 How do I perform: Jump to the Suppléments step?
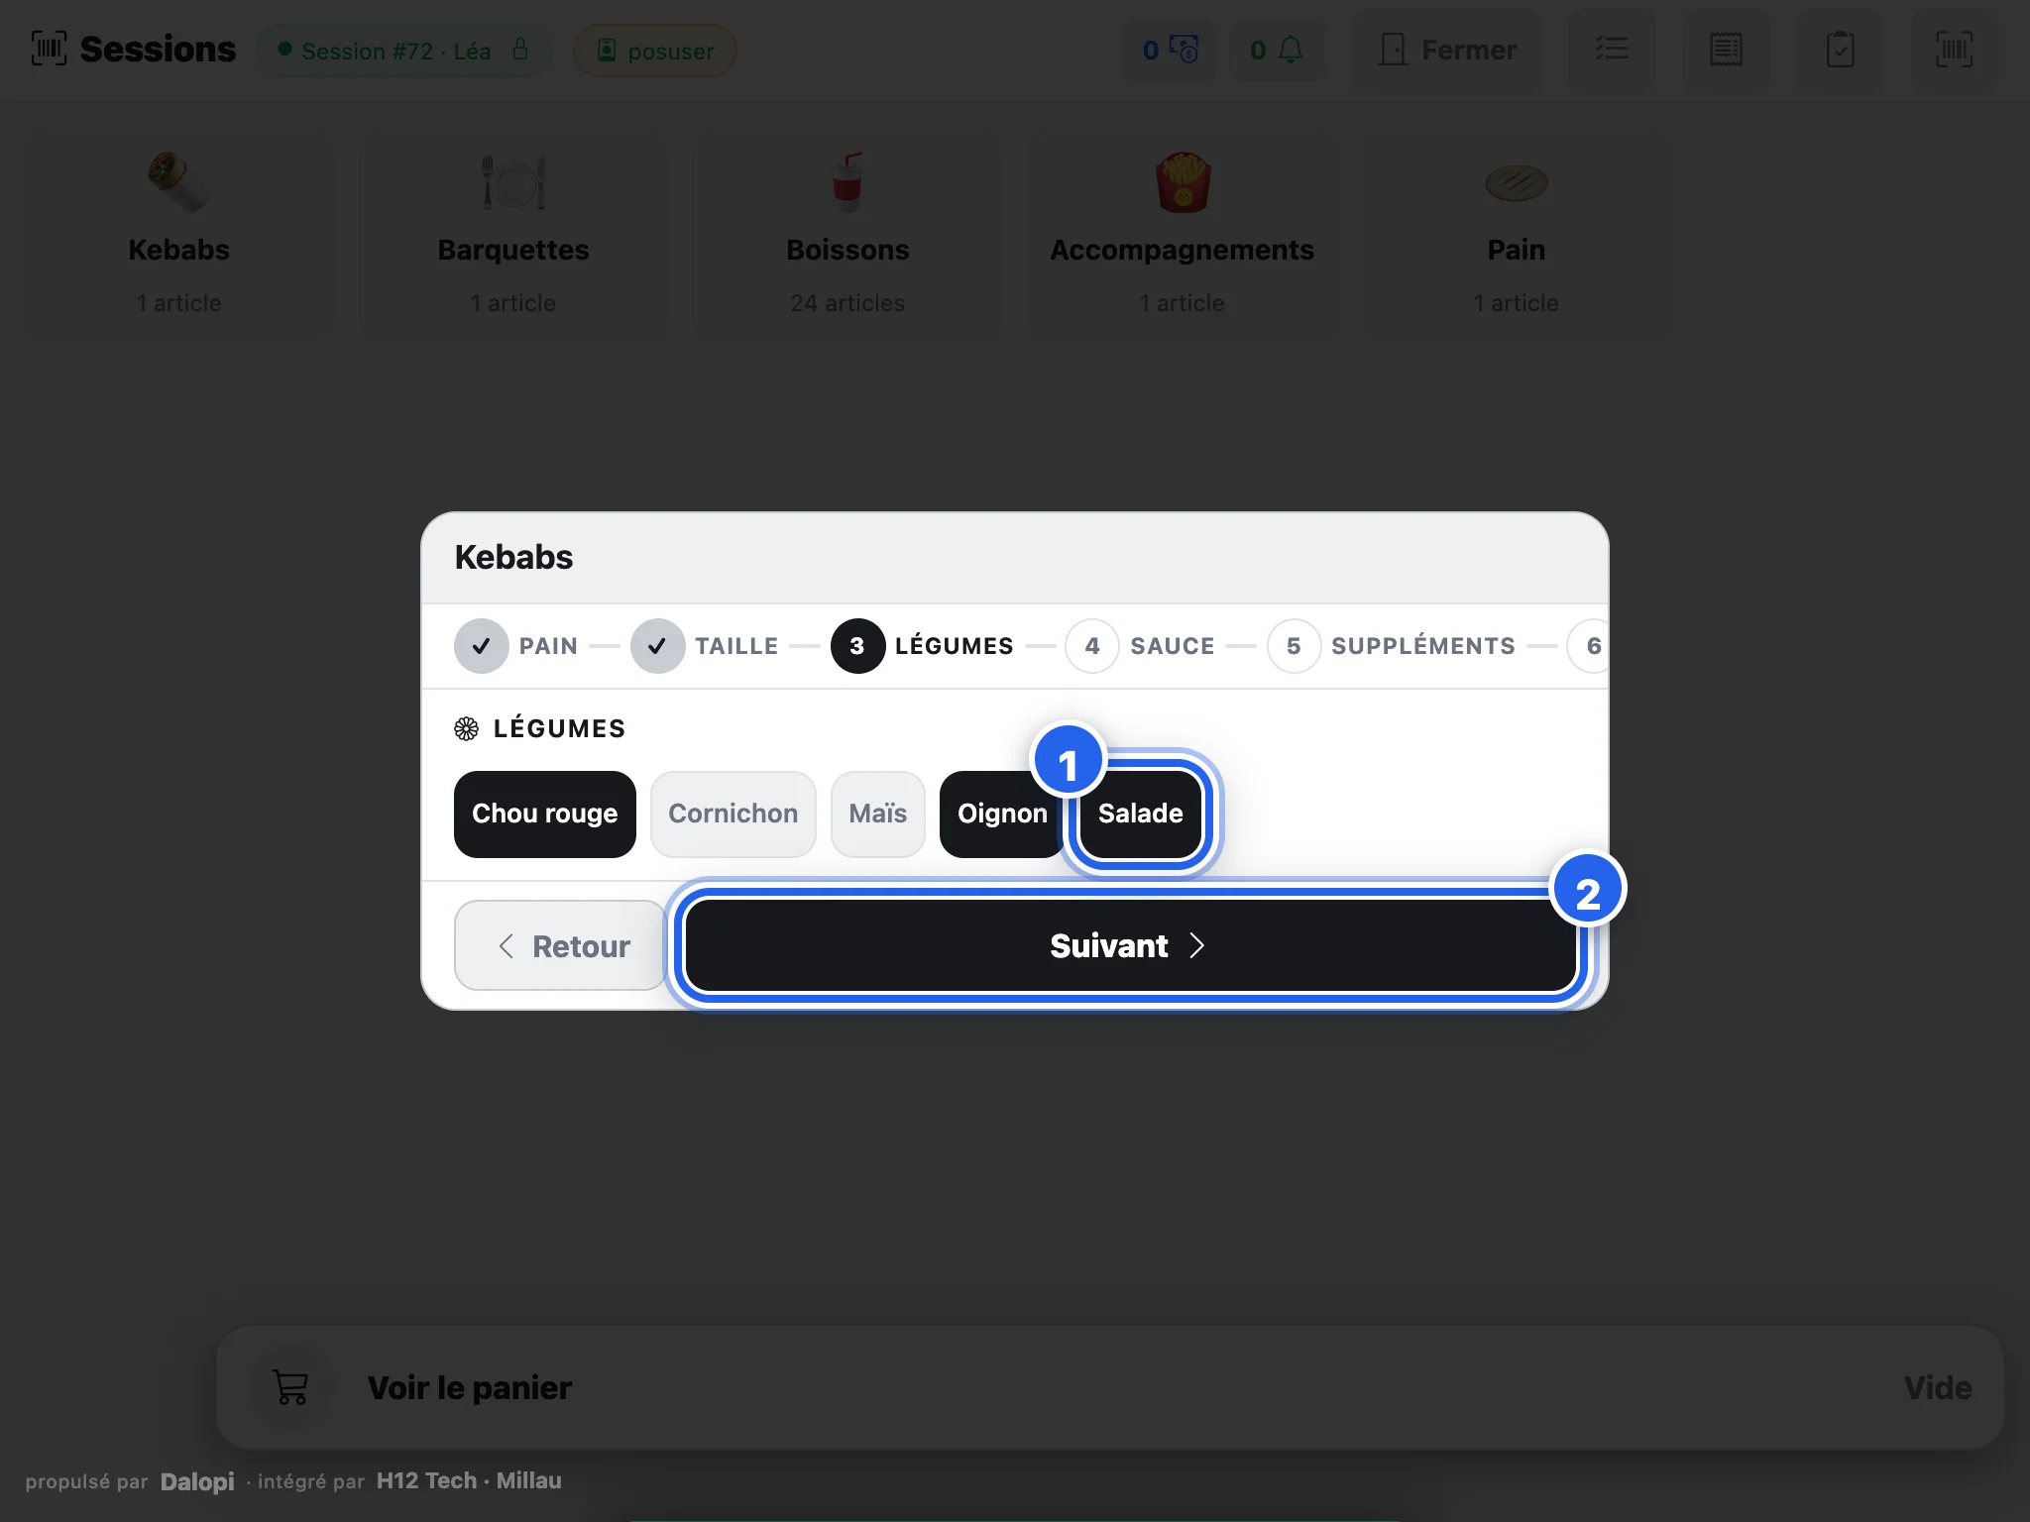point(1392,646)
